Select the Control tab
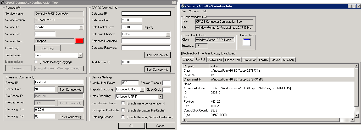The width and height of the screenshot is (361, 130). click(x=200, y=59)
